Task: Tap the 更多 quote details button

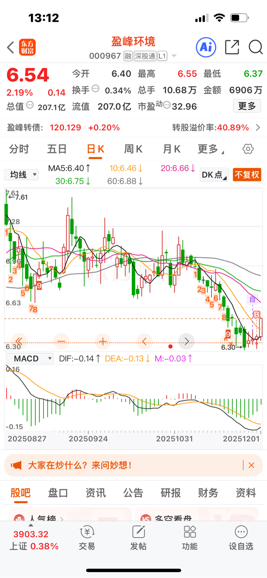Action: click(x=247, y=106)
